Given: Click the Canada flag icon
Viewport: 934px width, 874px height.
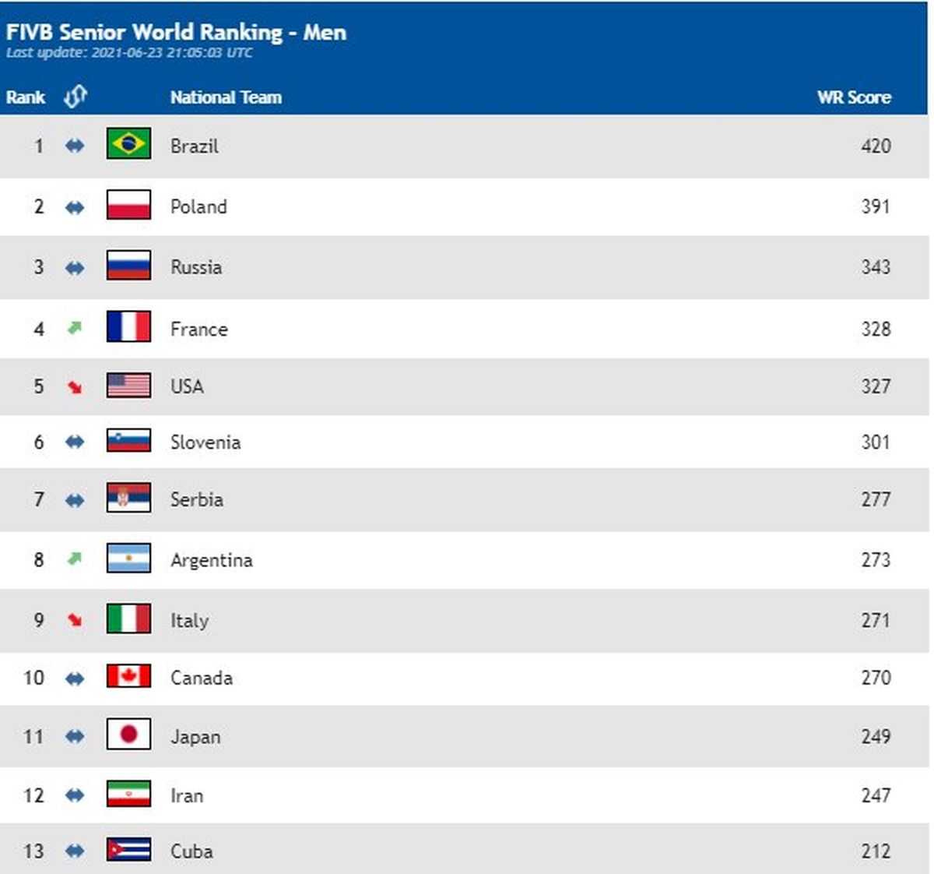Looking at the screenshot, I should 128,676.
